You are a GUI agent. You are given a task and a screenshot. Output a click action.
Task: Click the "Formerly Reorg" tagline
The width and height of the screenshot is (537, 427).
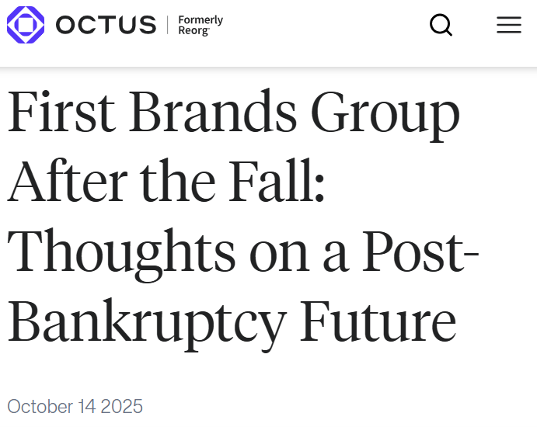pyautogui.click(x=201, y=25)
